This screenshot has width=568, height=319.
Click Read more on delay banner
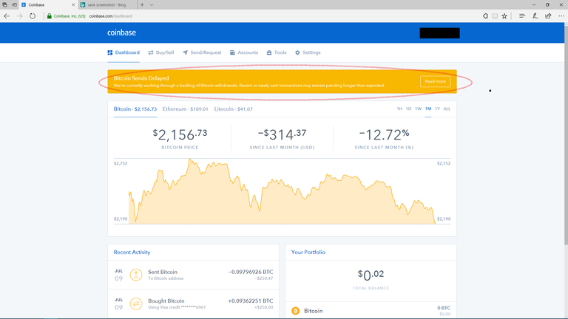point(435,81)
